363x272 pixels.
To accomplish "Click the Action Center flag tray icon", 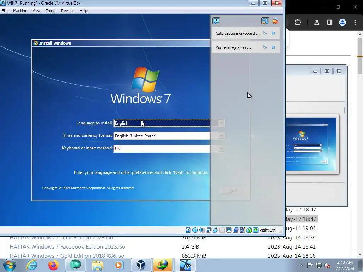I will pos(310,266).
